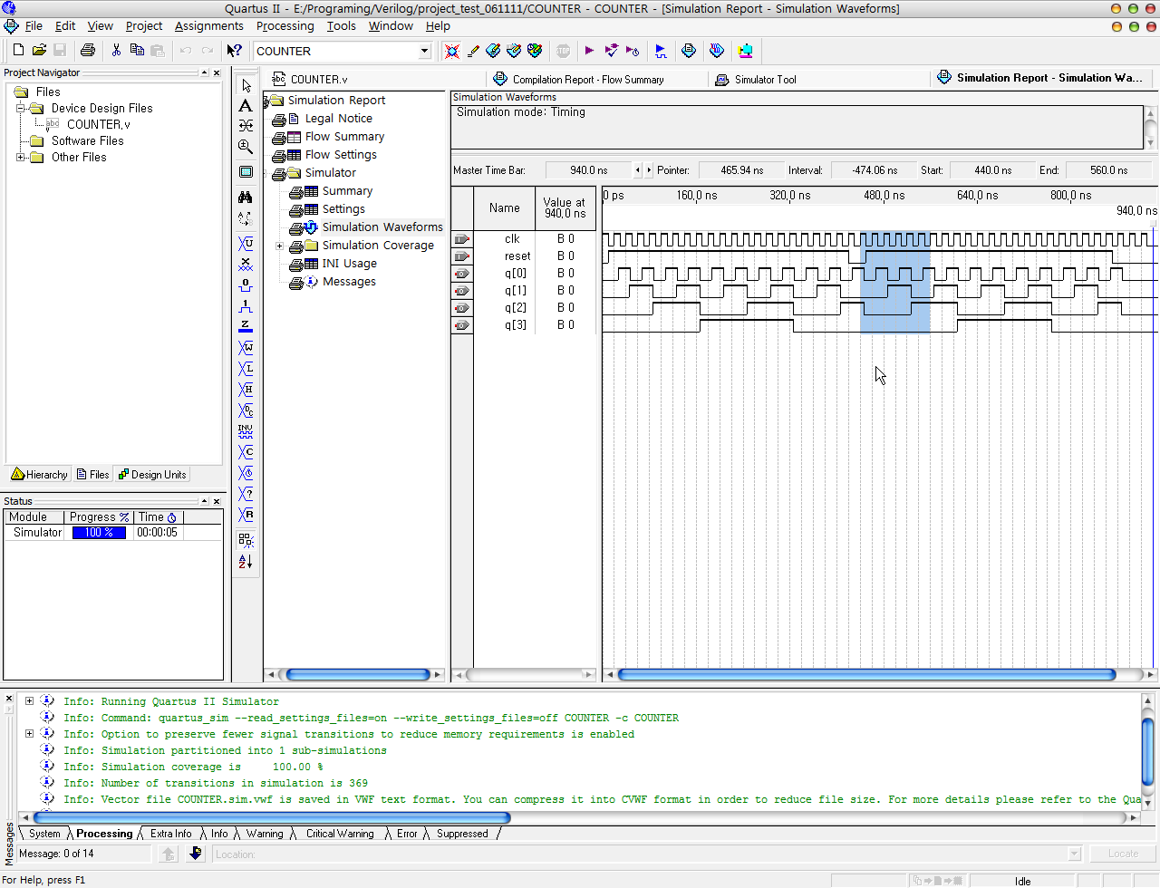Screen dimensions: 1160x888
Task: Open the COUNTER project dropdown
Action: pos(424,52)
